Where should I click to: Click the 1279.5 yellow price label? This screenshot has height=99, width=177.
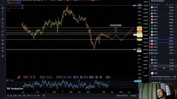(x=139, y=40)
